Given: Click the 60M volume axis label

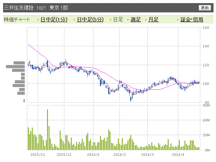Looking at the screenshot, I should tap(206, 120).
